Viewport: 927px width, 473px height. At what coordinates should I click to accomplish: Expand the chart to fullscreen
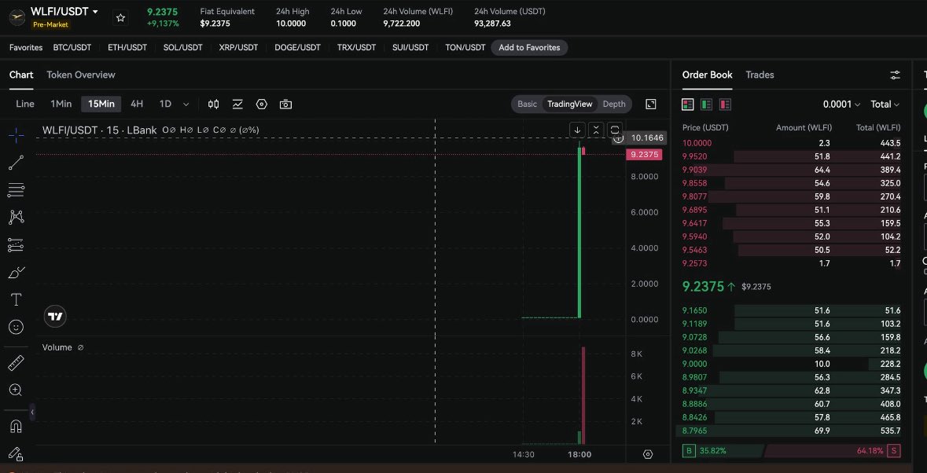[651, 104]
